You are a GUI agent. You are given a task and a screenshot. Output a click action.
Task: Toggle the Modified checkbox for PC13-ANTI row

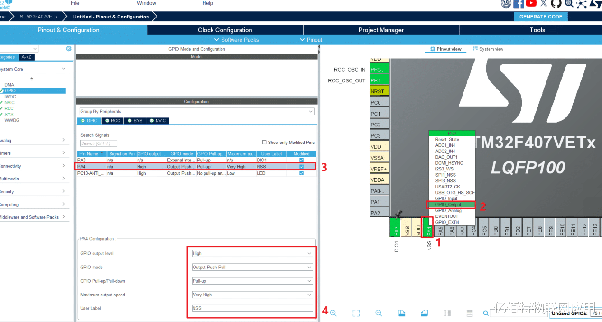pos(302,173)
